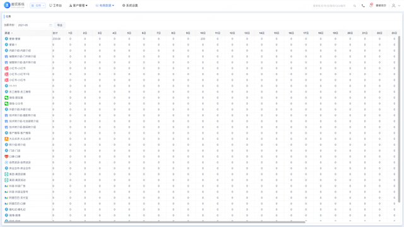The width and height of the screenshot is (404, 227).
Task: Click the phone call icon in header
Action: click(363, 6)
